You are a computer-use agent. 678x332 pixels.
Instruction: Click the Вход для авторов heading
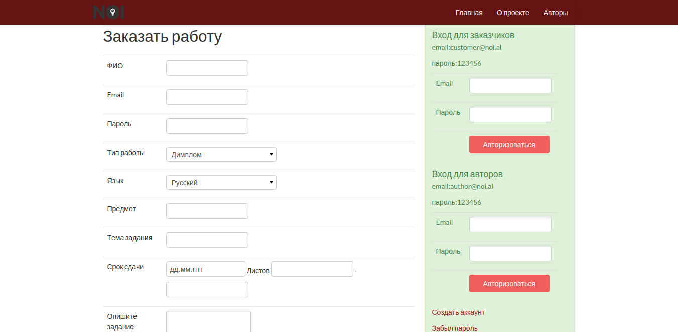467,174
